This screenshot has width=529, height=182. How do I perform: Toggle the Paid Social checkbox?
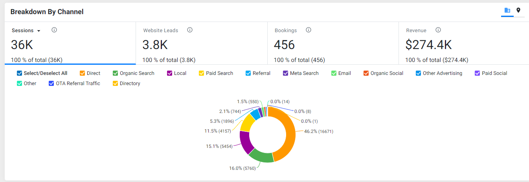coord(478,73)
